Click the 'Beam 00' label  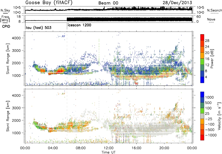[108, 3]
